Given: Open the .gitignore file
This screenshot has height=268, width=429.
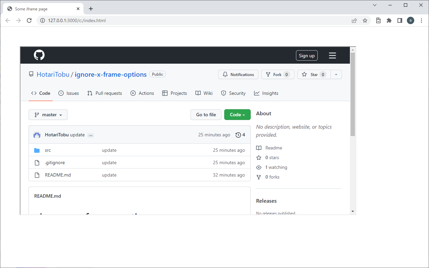Looking at the screenshot, I should tap(55, 162).
